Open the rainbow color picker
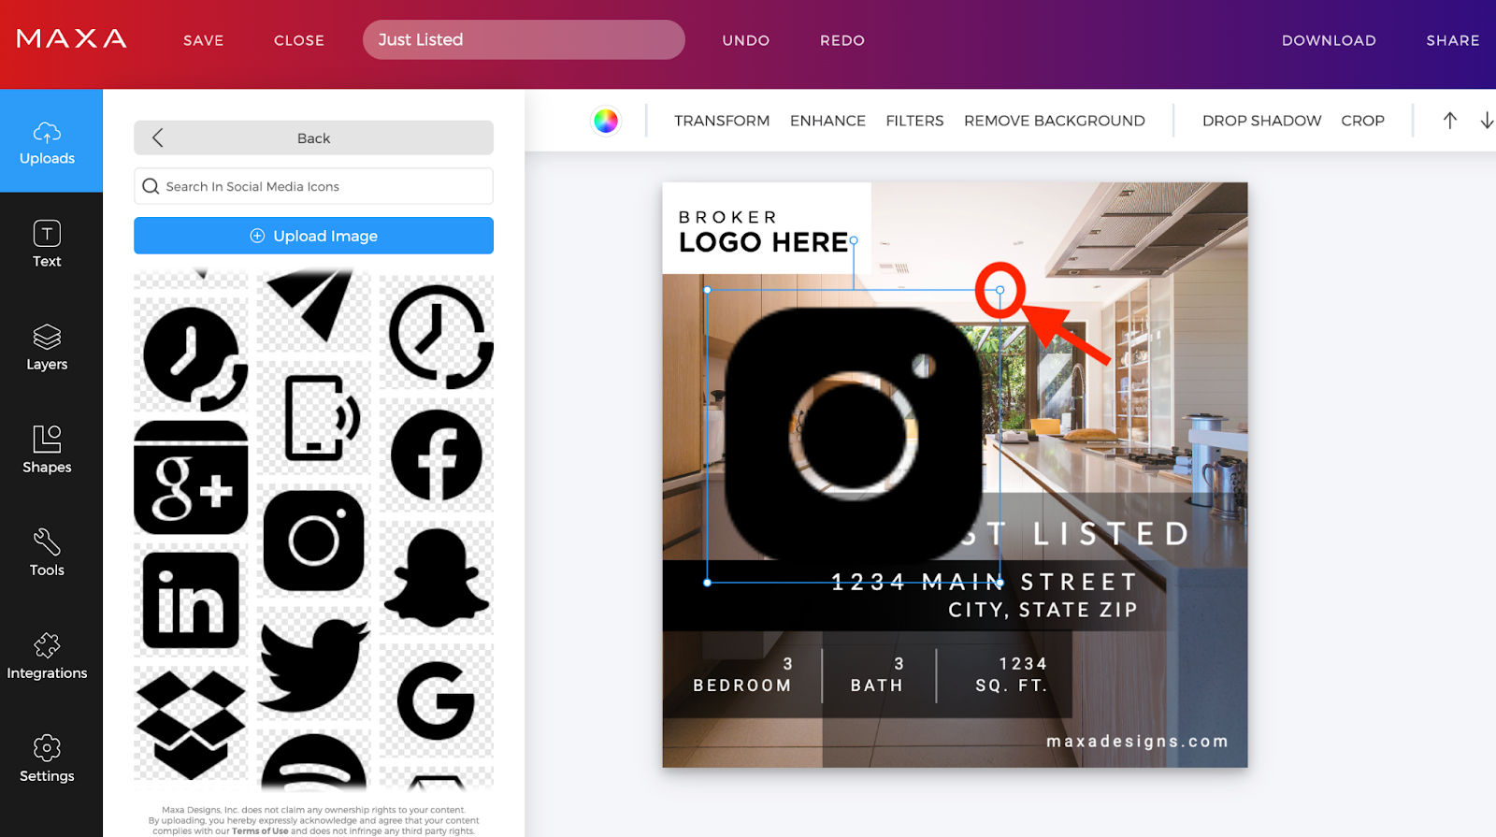1496x837 pixels. coord(606,121)
